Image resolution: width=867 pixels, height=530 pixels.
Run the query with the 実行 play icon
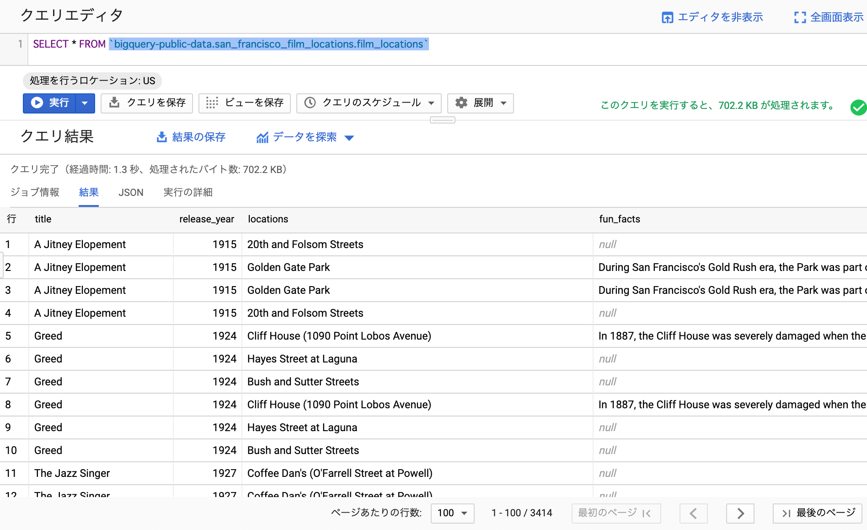(x=37, y=103)
